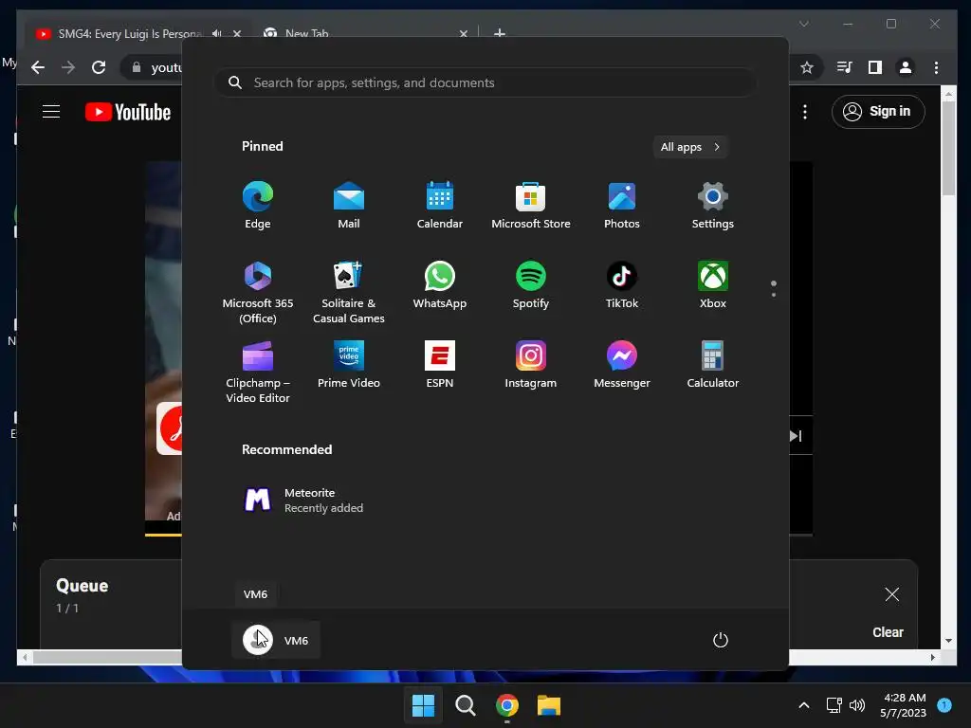Go back in Chrome
This screenshot has height=728, width=971.
click(x=38, y=67)
